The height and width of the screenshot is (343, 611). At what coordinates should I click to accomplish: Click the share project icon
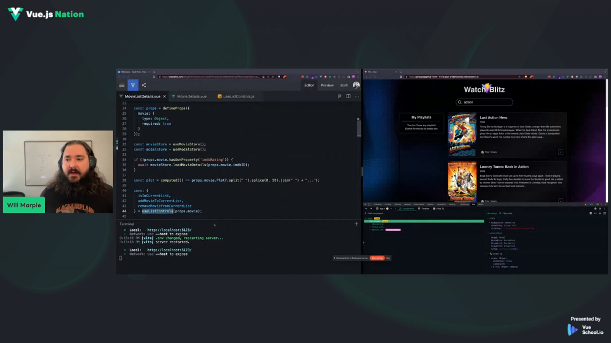pos(144,85)
